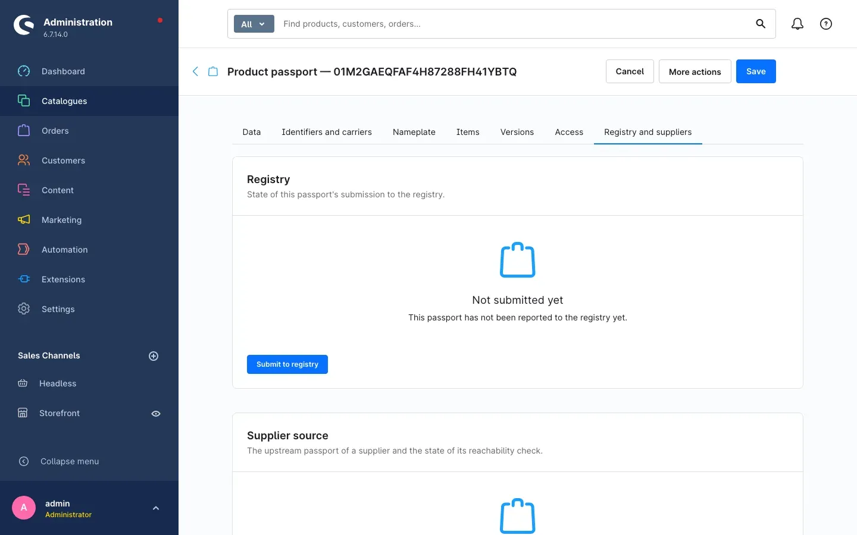This screenshot has height=535, width=857.
Task: Open the More actions menu
Action: pos(695,71)
